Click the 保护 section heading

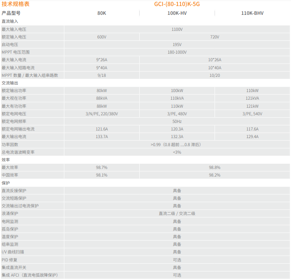(6, 183)
